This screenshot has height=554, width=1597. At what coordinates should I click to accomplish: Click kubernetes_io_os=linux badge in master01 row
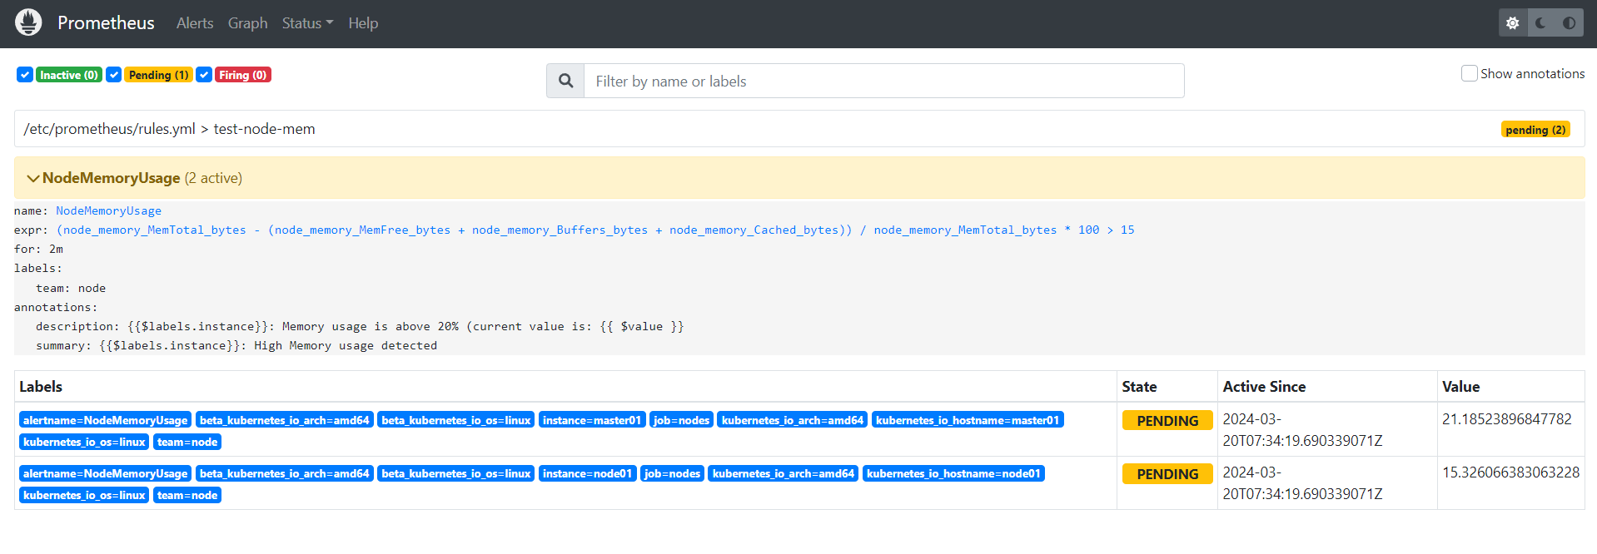84,442
